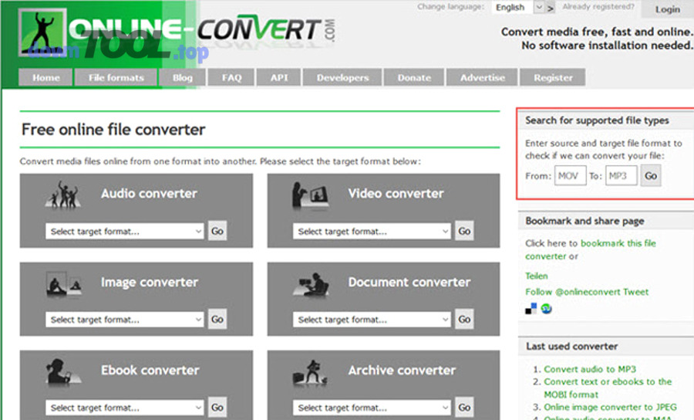This screenshot has height=420, width=694.
Task: Click the To format input field
Action: (622, 175)
